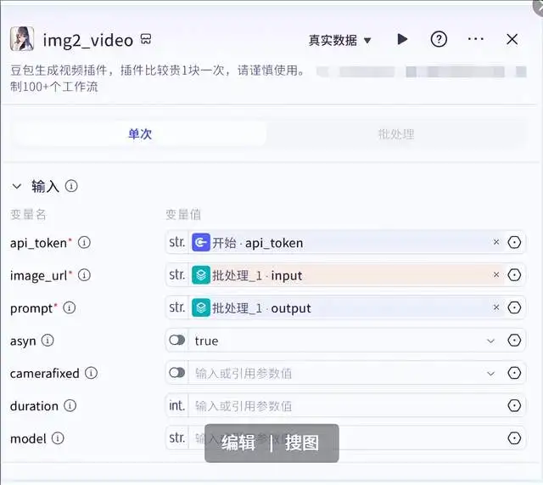Show info icon for model
Image resolution: width=543 pixels, height=485 pixels.
coord(58,438)
